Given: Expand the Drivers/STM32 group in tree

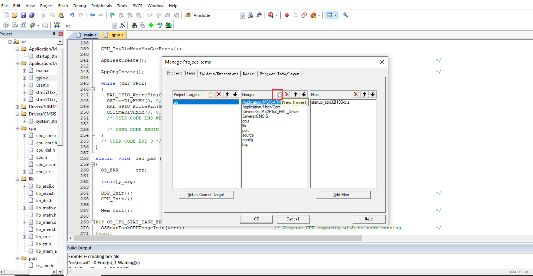Looking at the screenshot, I should pyautogui.click(x=17, y=107).
